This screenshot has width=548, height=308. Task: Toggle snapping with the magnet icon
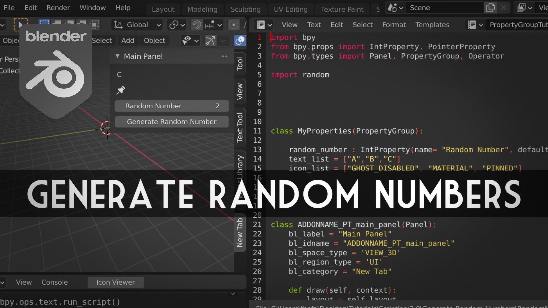coord(196,25)
